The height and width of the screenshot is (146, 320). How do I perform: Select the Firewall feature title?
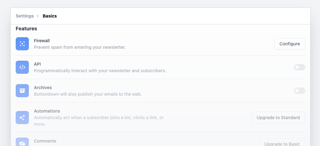click(42, 41)
